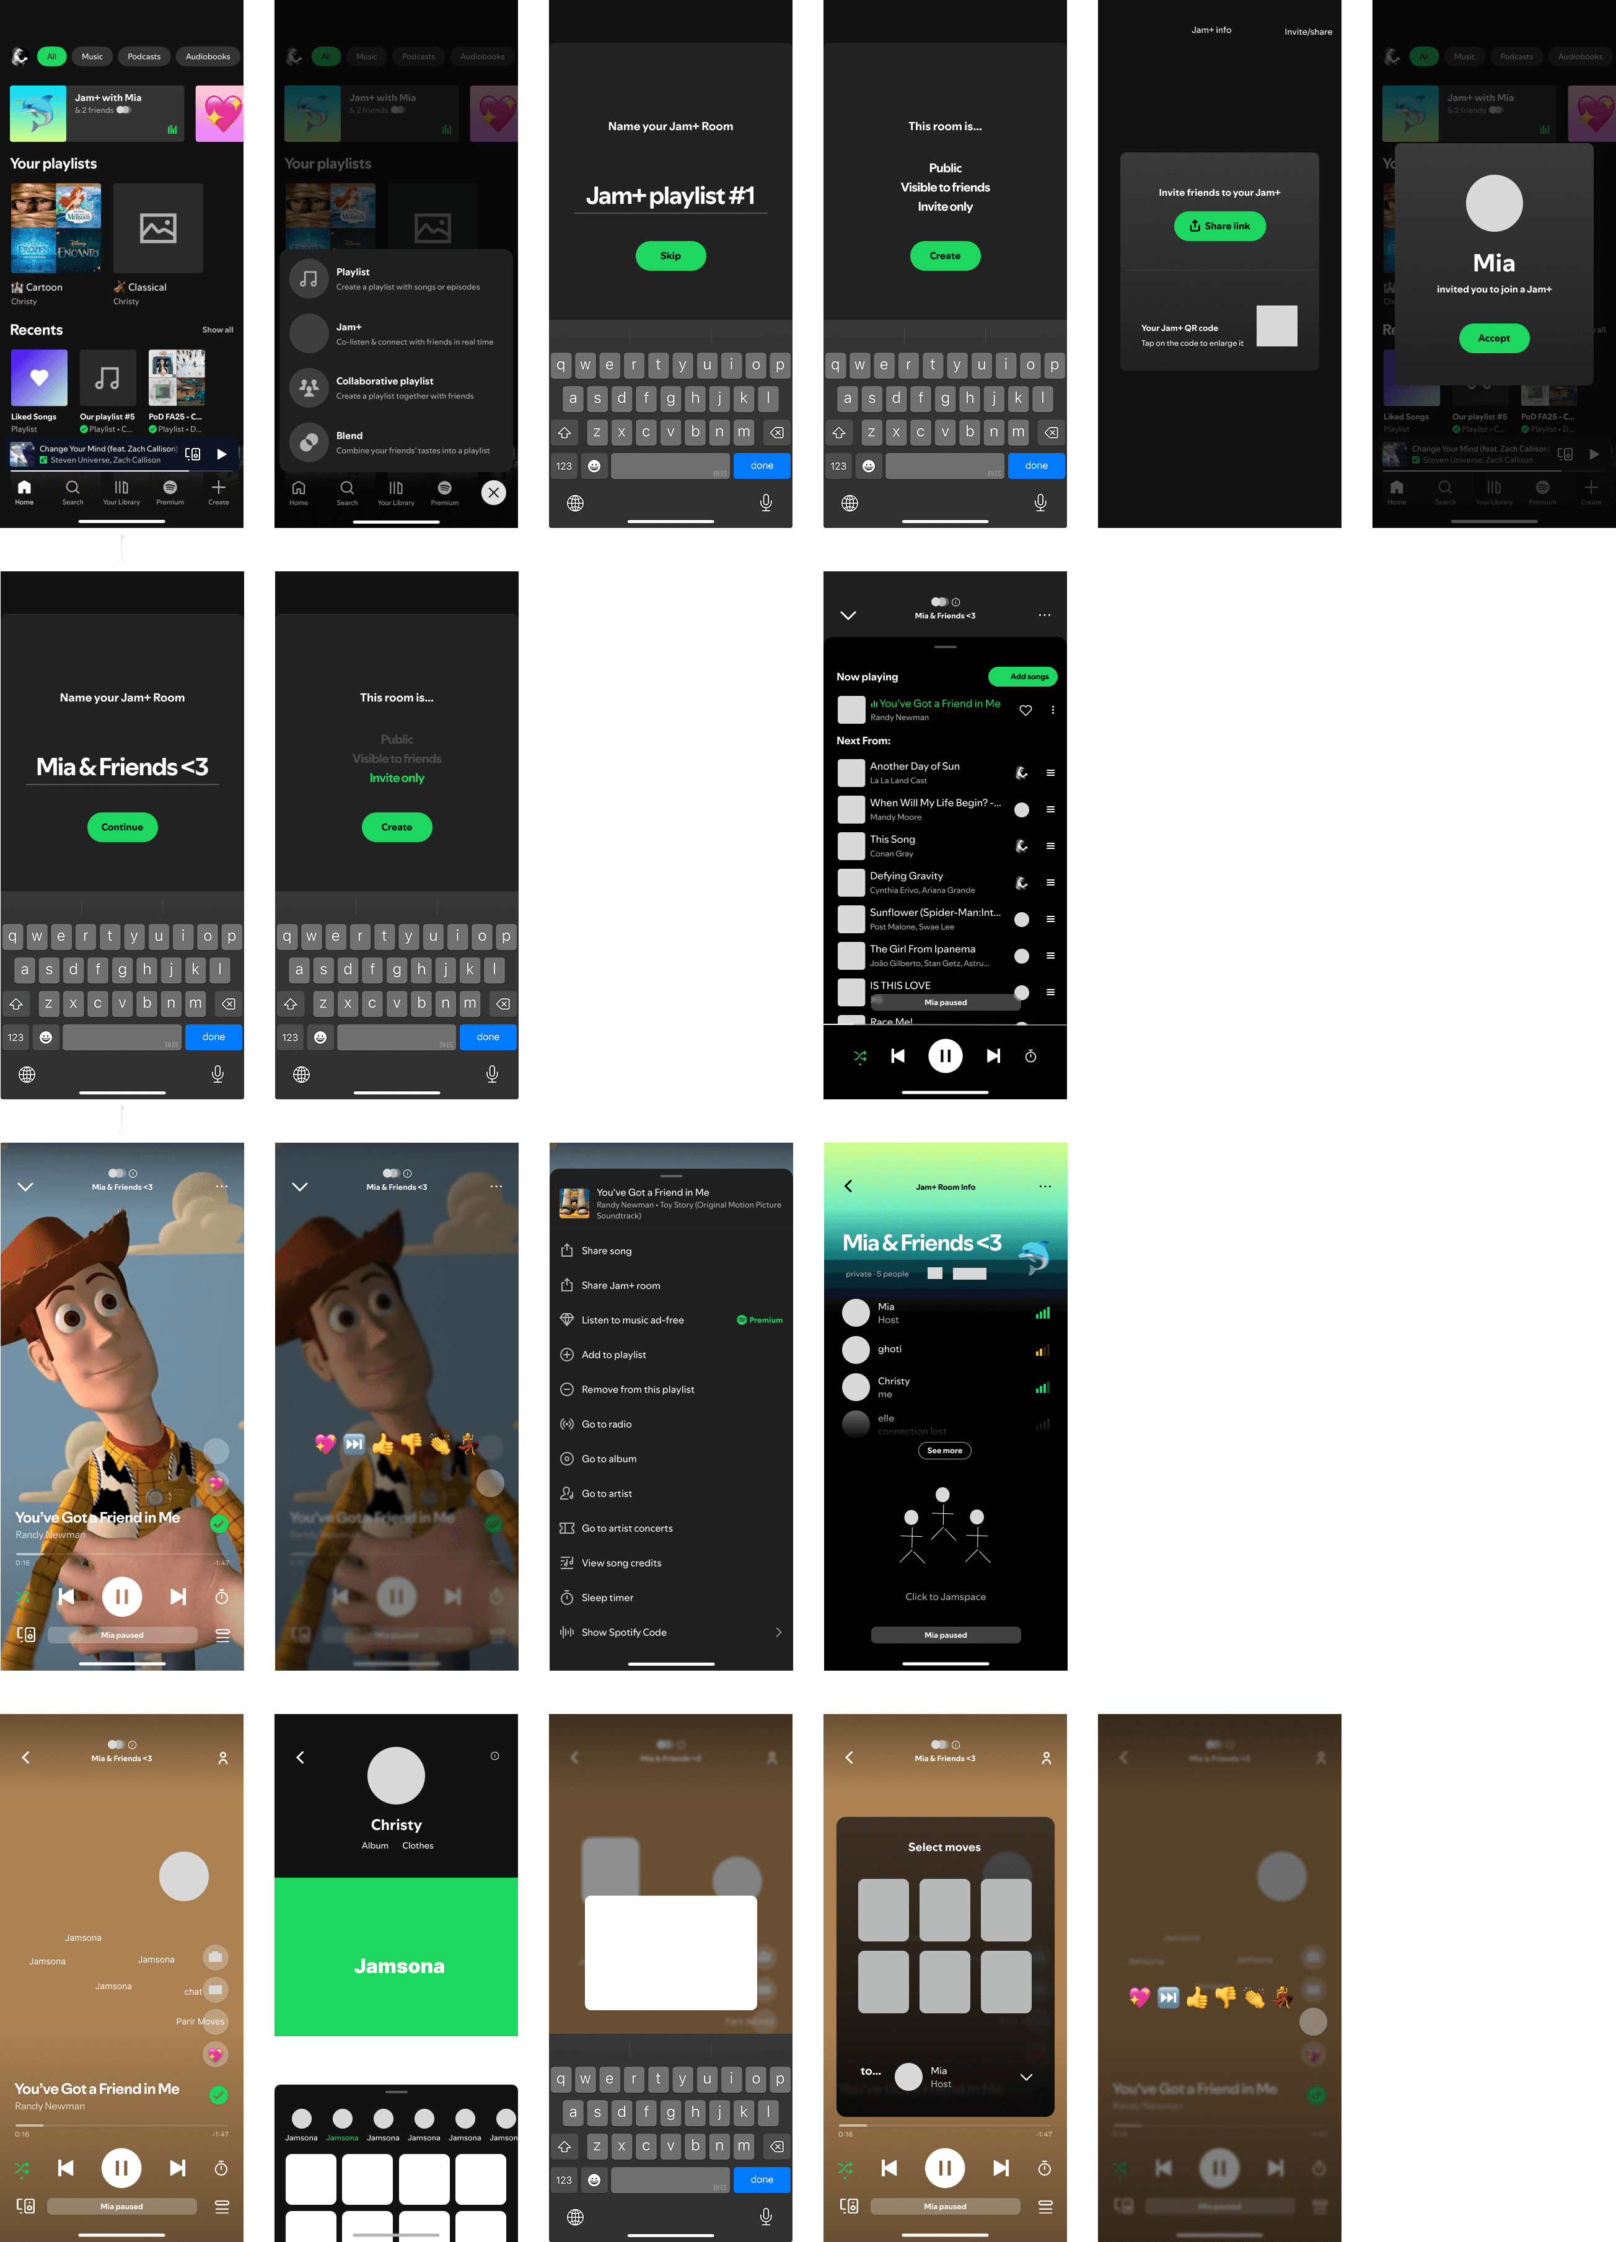Tap the heart icon beside You've Got a Friend in Me in the queue

[x=1025, y=710]
